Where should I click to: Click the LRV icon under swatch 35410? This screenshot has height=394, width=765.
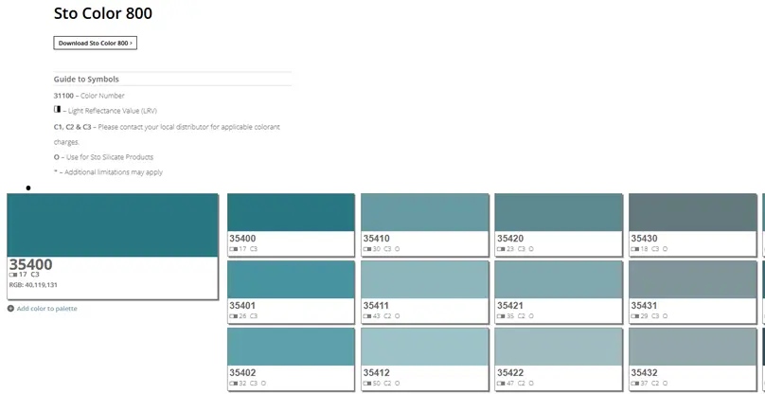366,249
